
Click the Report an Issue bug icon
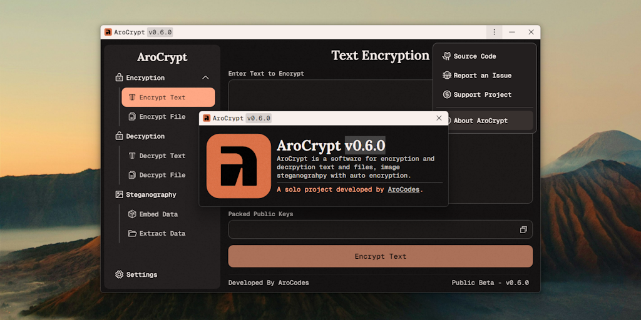[x=447, y=76]
